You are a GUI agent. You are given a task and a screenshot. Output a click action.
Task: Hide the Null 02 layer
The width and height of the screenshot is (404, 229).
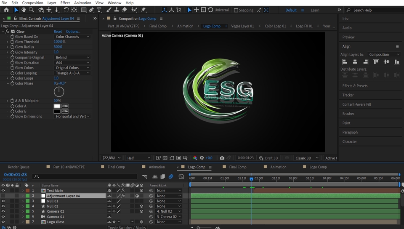(x=3, y=206)
